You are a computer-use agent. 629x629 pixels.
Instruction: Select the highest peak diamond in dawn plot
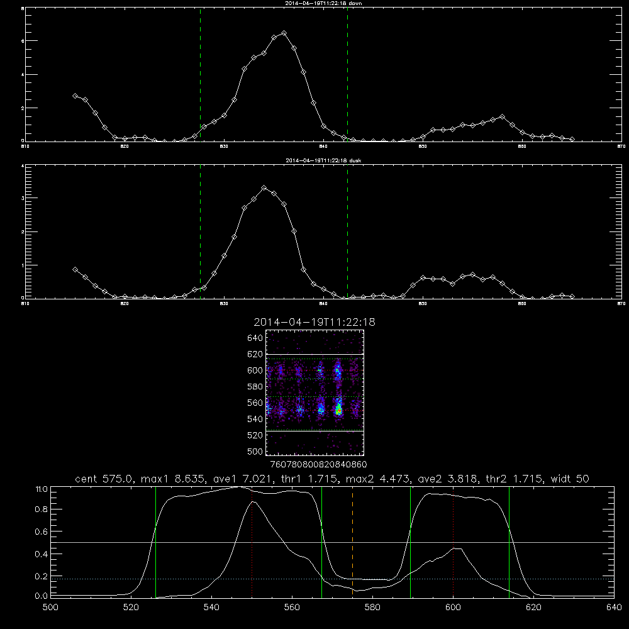[284, 33]
